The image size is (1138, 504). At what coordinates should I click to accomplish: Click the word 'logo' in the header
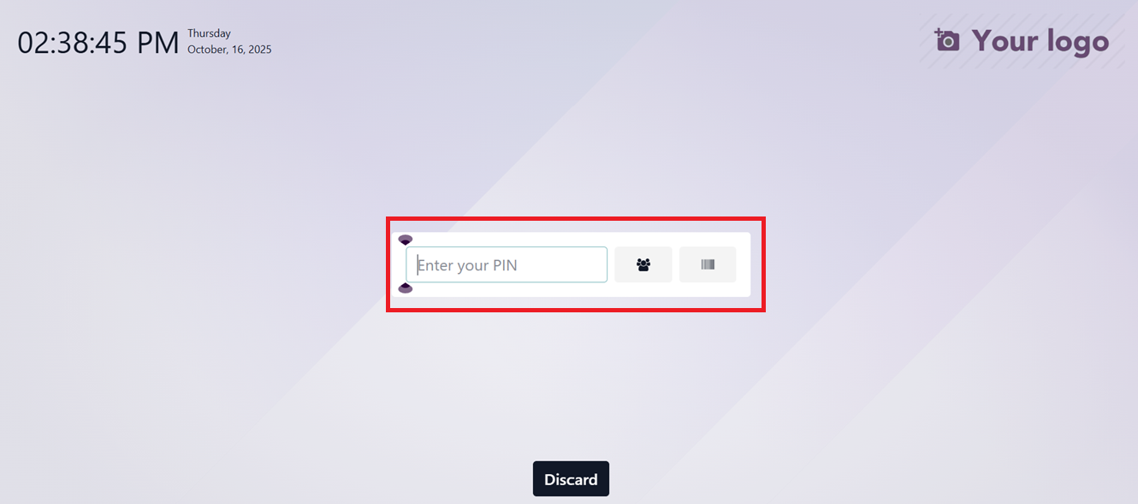tap(1072, 42)
